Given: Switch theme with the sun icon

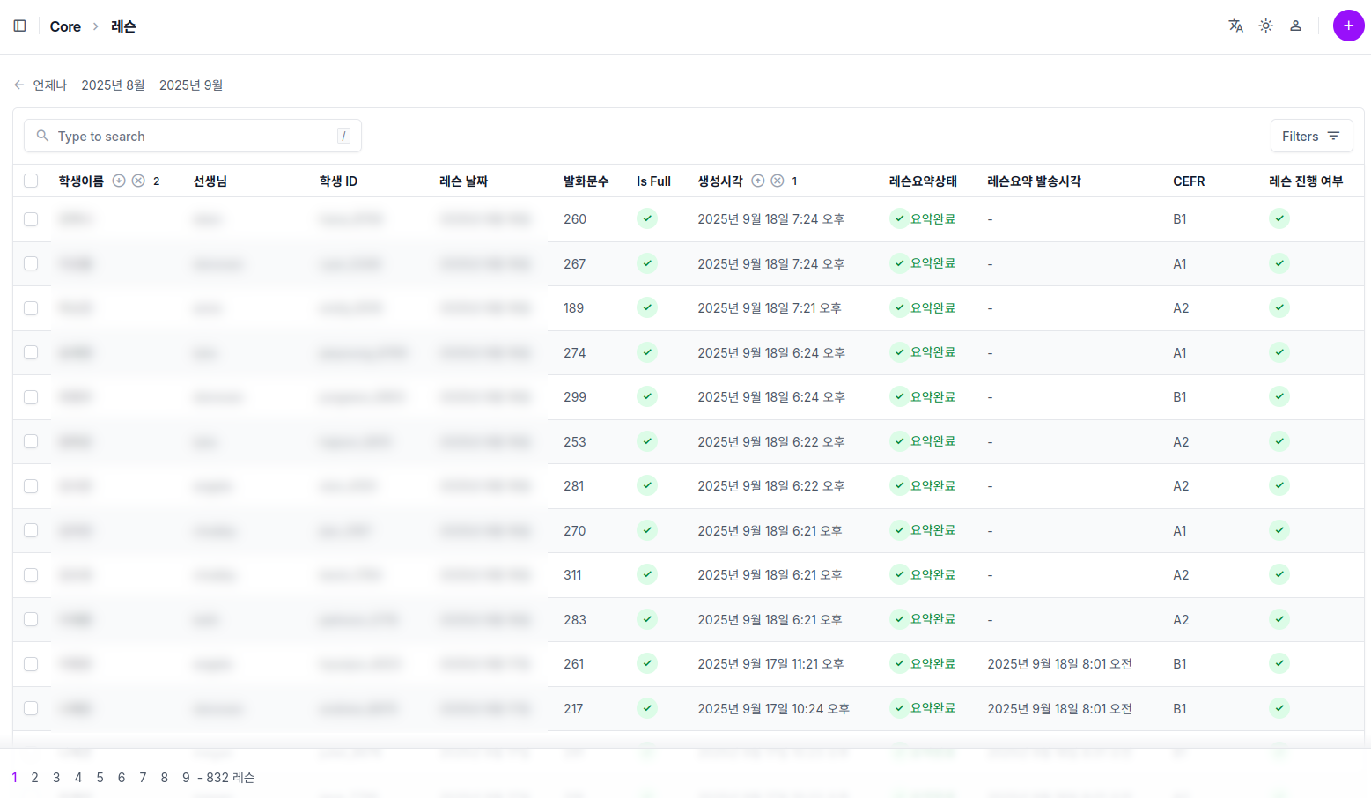Looking at the screenshot, I should coord(1265,26).
